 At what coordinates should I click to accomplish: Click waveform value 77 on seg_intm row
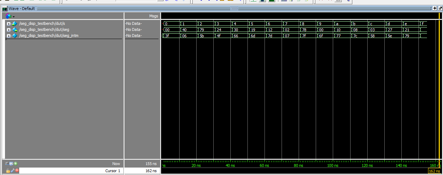(338, 36)
